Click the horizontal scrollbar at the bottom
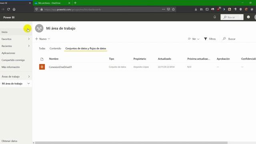 [131, 143]
